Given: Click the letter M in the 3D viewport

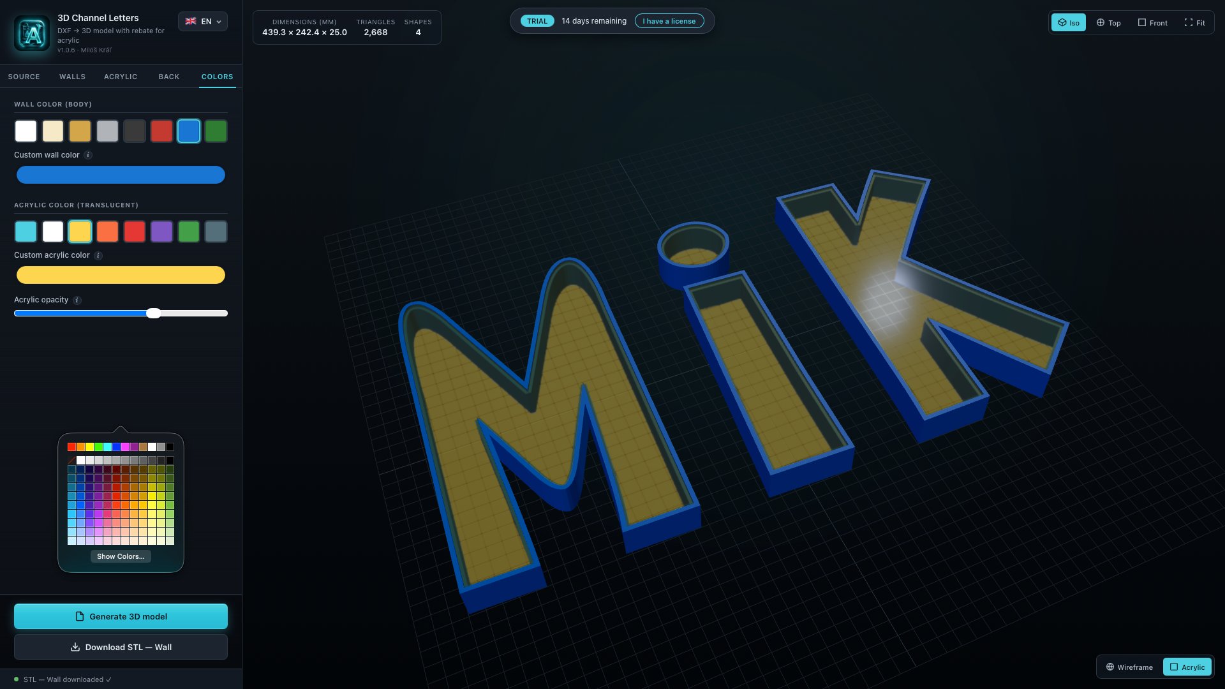Looking at the screenshot, I should [549, 434].
